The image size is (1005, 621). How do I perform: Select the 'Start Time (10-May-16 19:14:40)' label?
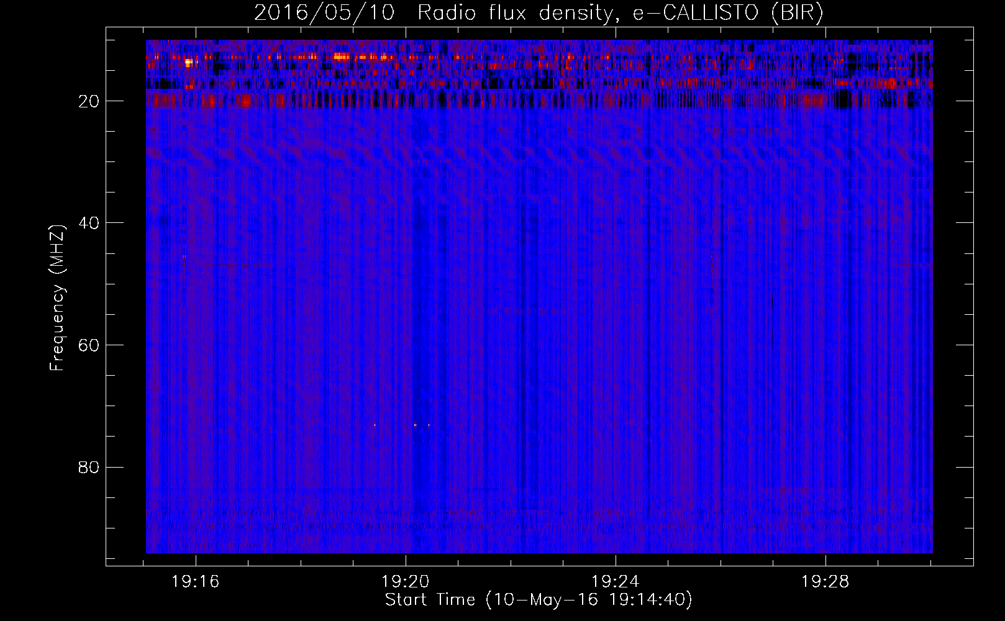coord(539,600)
